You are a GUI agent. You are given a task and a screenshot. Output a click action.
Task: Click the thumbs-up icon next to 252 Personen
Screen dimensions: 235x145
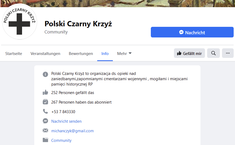[x=45, y=92]
